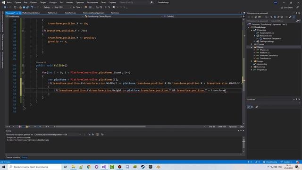
Task: Open the Сборка menu
Action: click(x=43, y=2)
